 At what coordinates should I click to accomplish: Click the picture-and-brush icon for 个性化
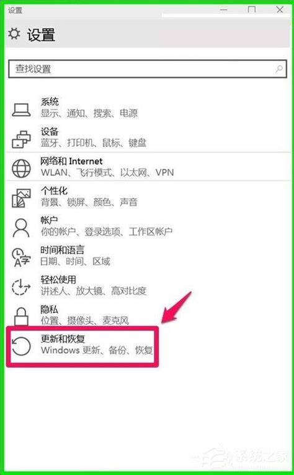21,198
